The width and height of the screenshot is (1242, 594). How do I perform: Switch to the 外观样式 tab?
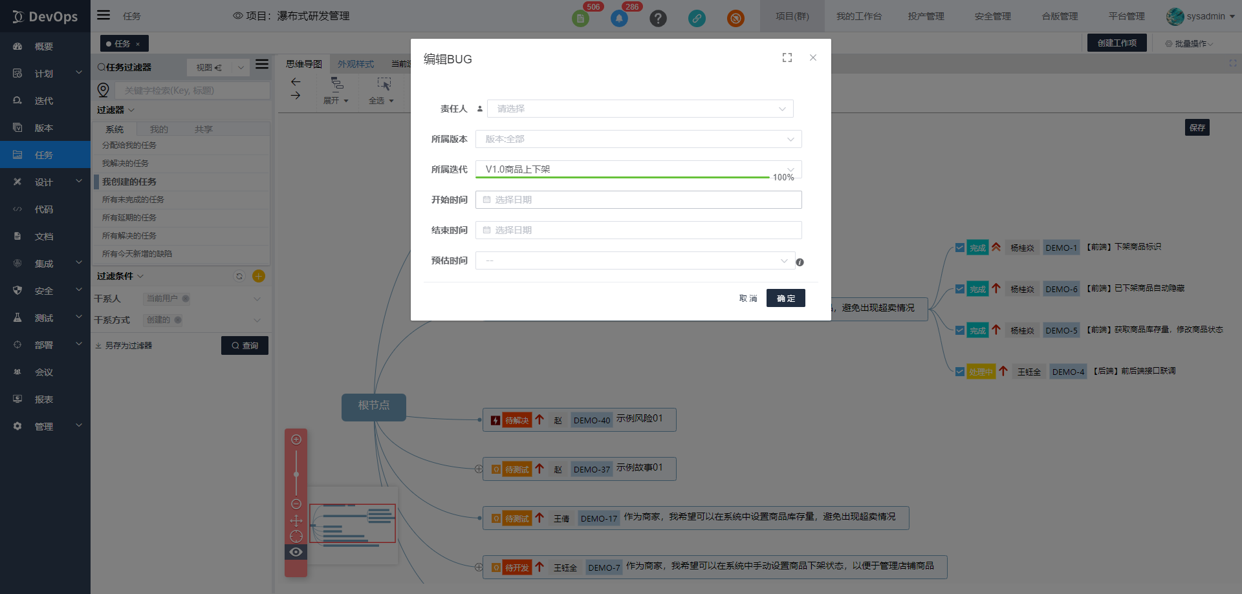pyautogui.click(x=356, y=64)
